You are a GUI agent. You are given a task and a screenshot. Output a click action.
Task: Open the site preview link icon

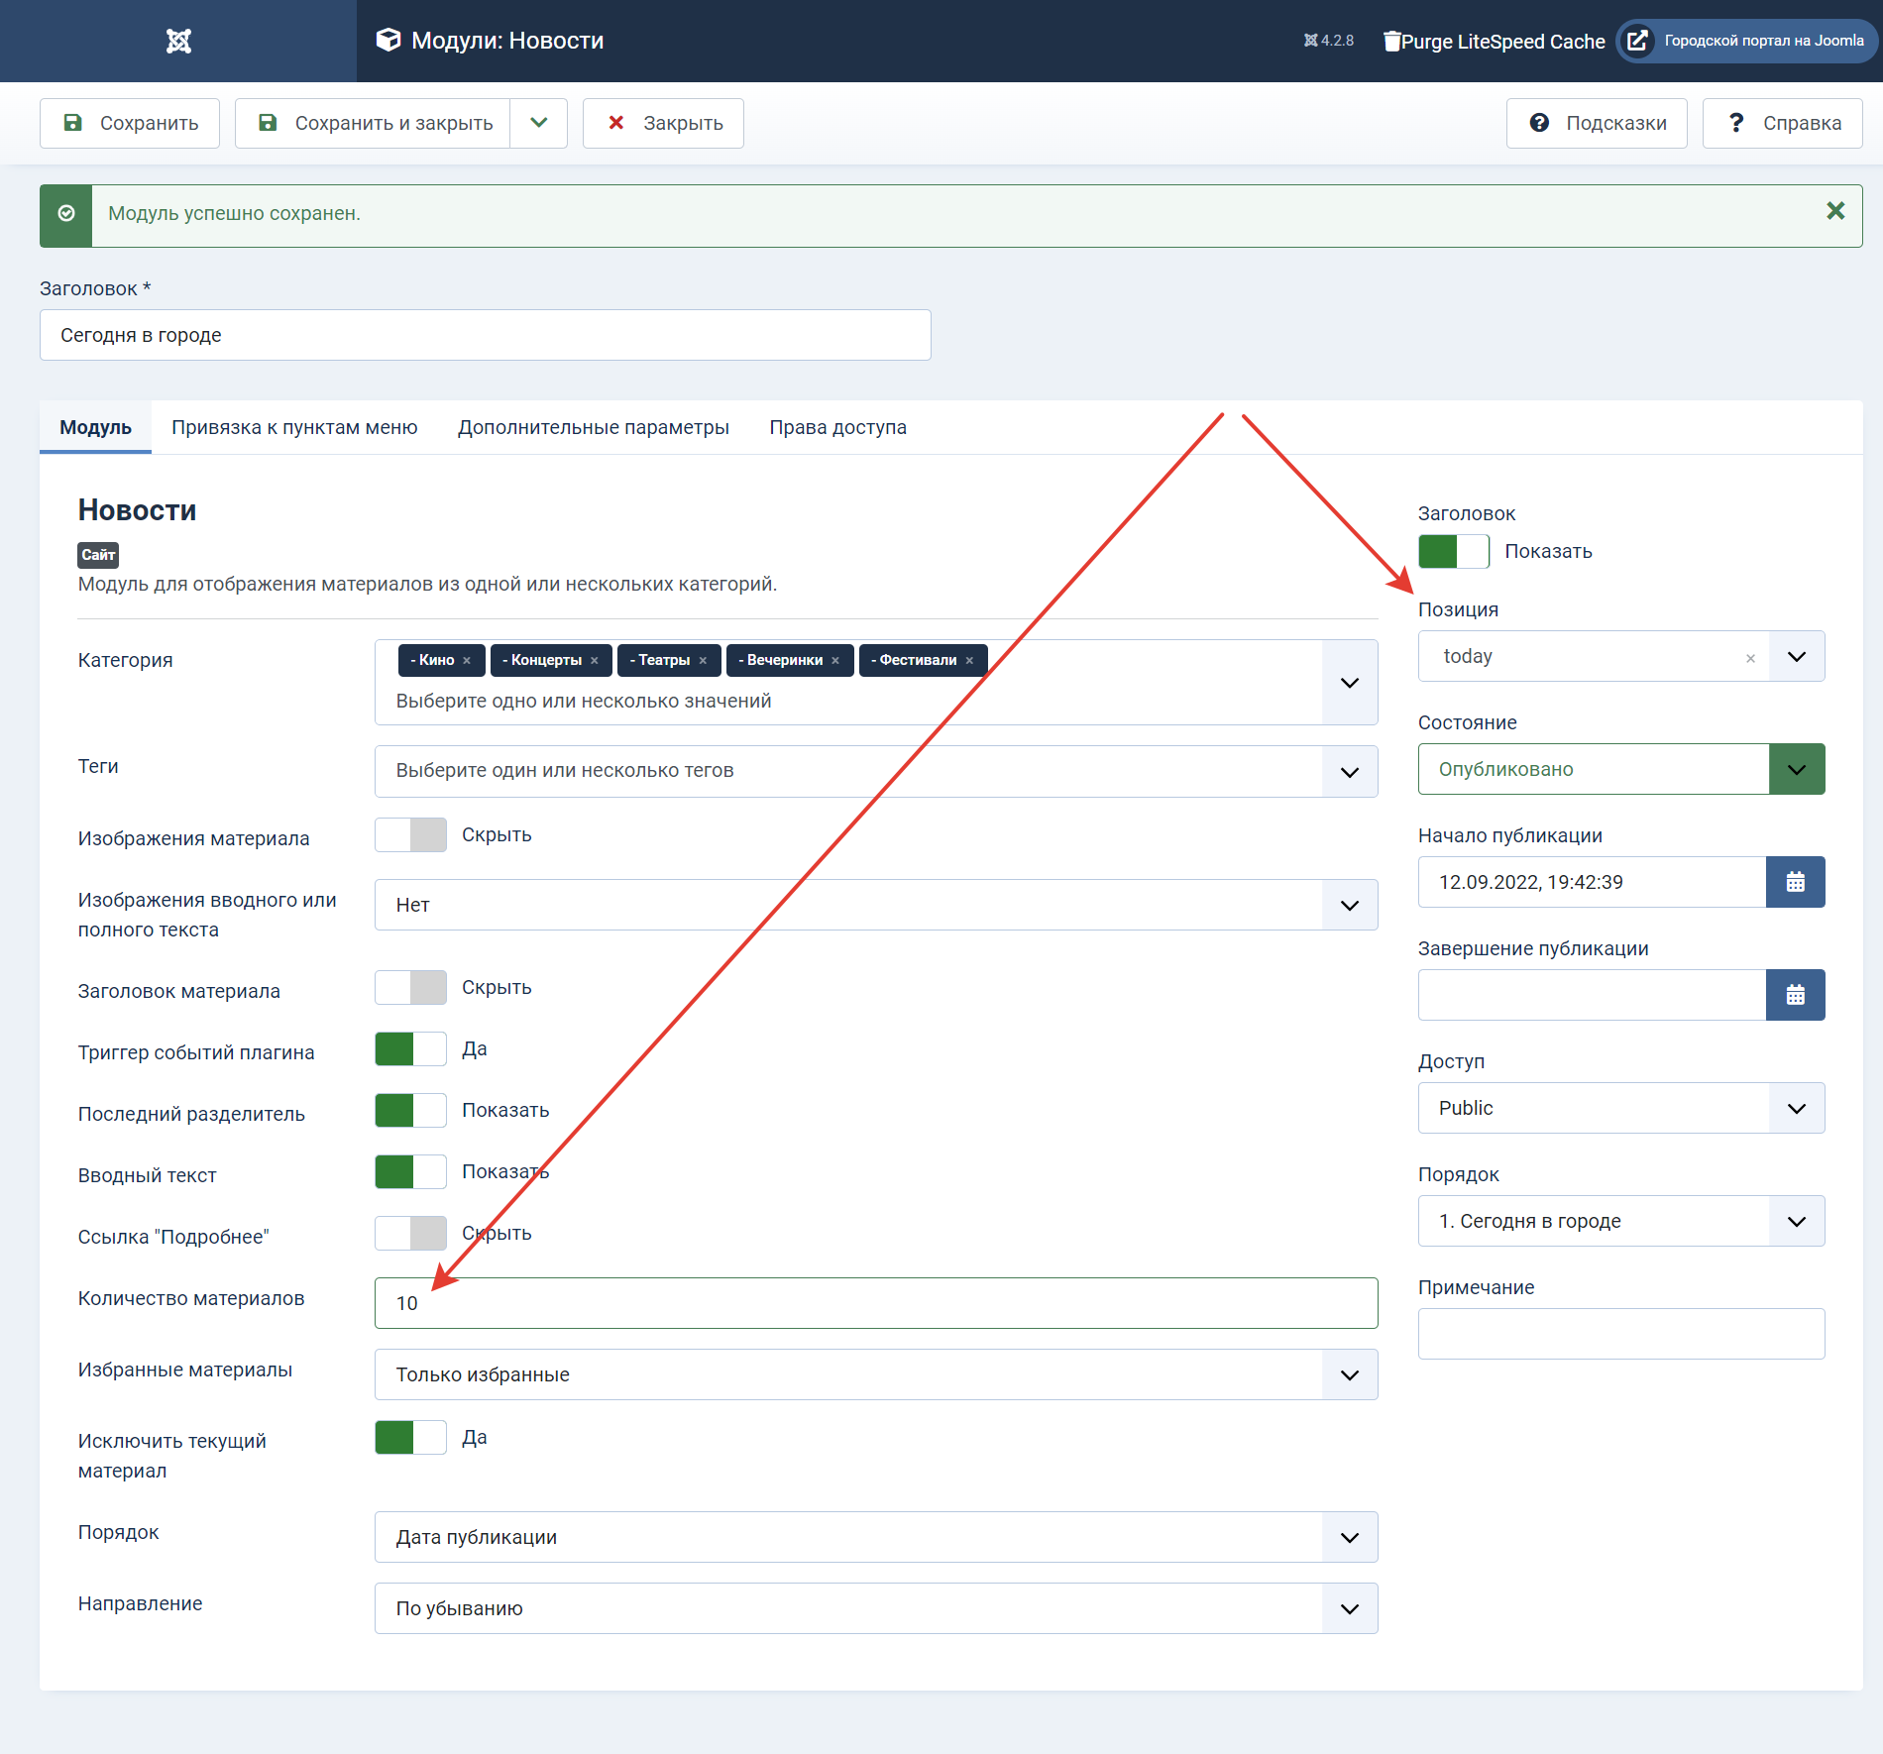click(x=1638, y=41)
